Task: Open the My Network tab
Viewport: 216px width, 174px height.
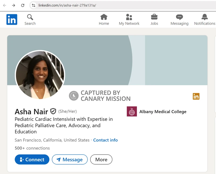Action: [x=129, y=20]
